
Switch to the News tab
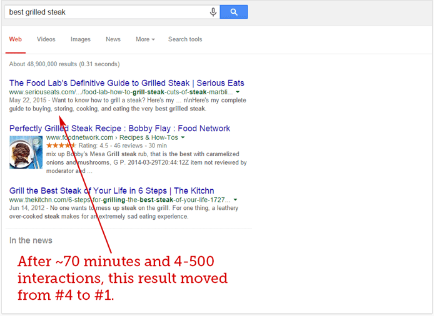click(113, 39)
